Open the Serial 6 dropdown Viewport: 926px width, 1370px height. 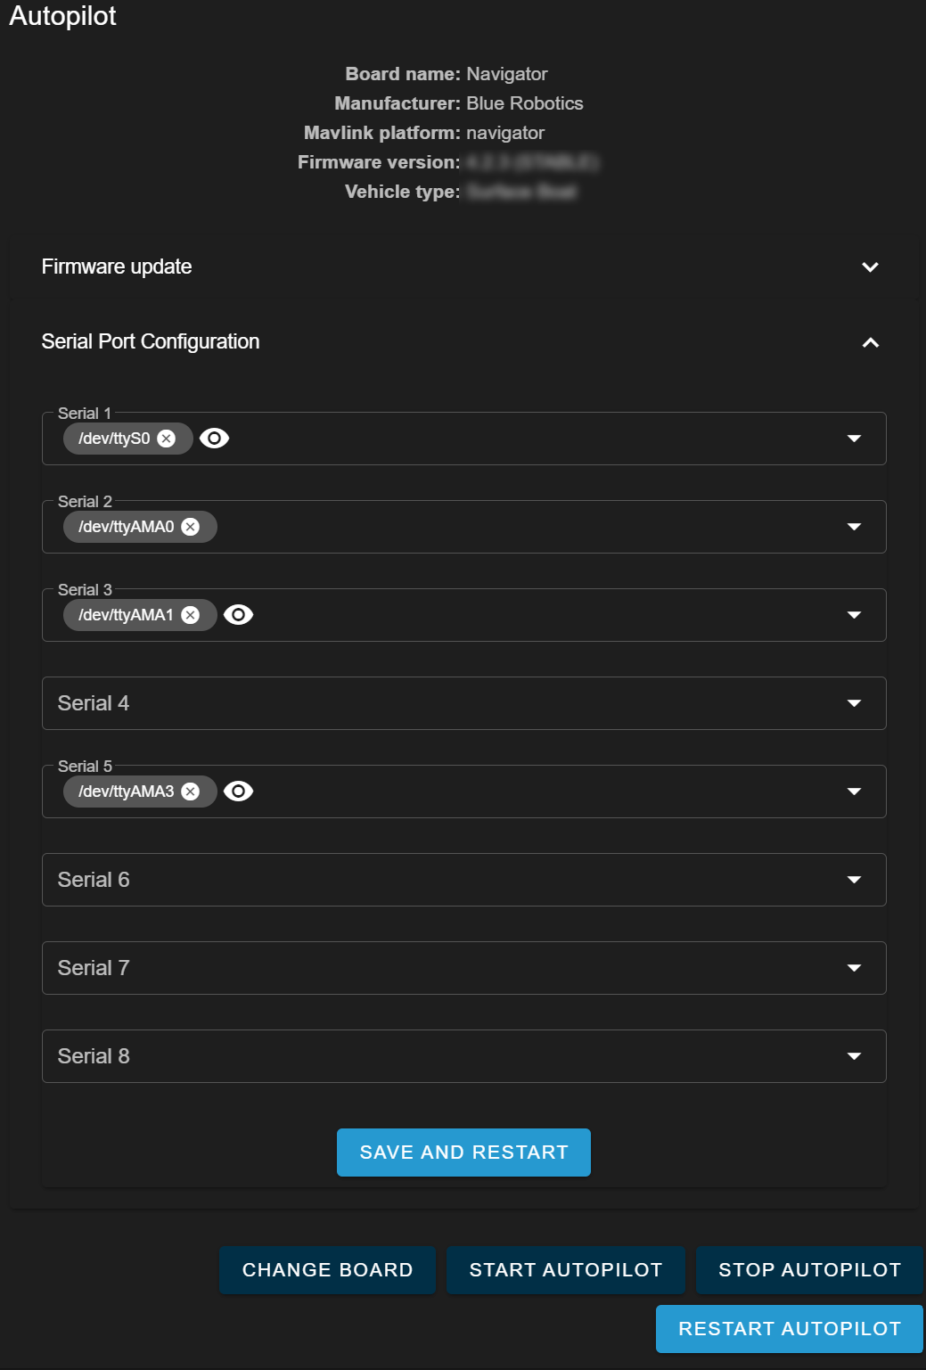pyautogui.click(x=854, y=879)
